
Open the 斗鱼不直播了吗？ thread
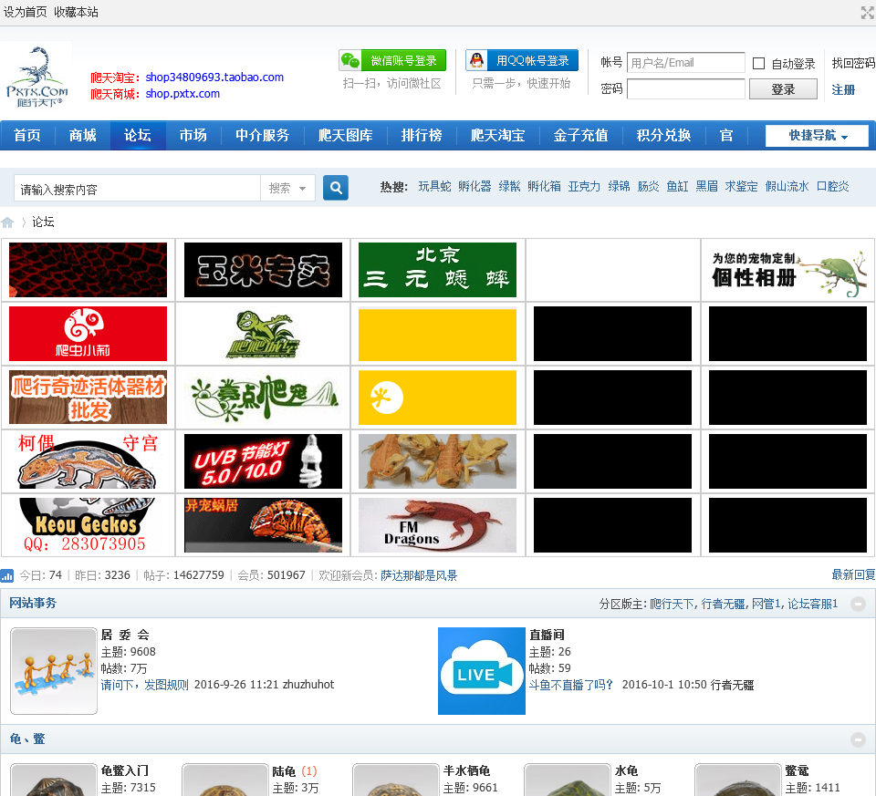[571, 685]
